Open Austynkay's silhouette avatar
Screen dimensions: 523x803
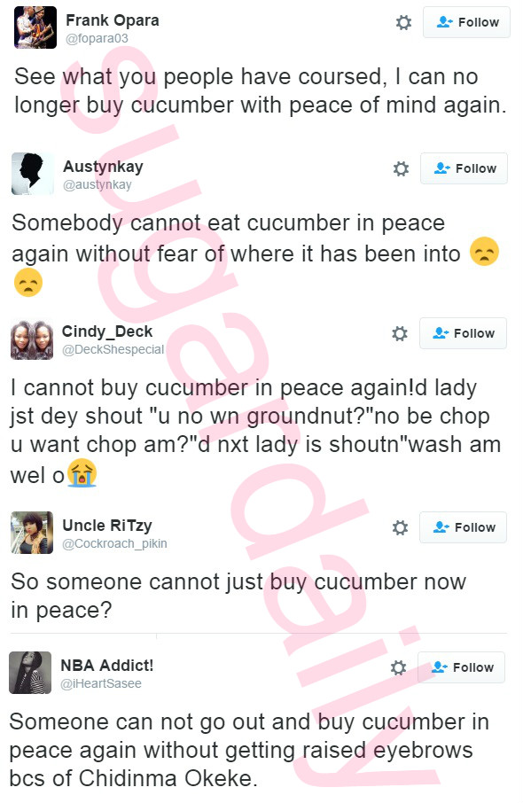pos(33,174)
